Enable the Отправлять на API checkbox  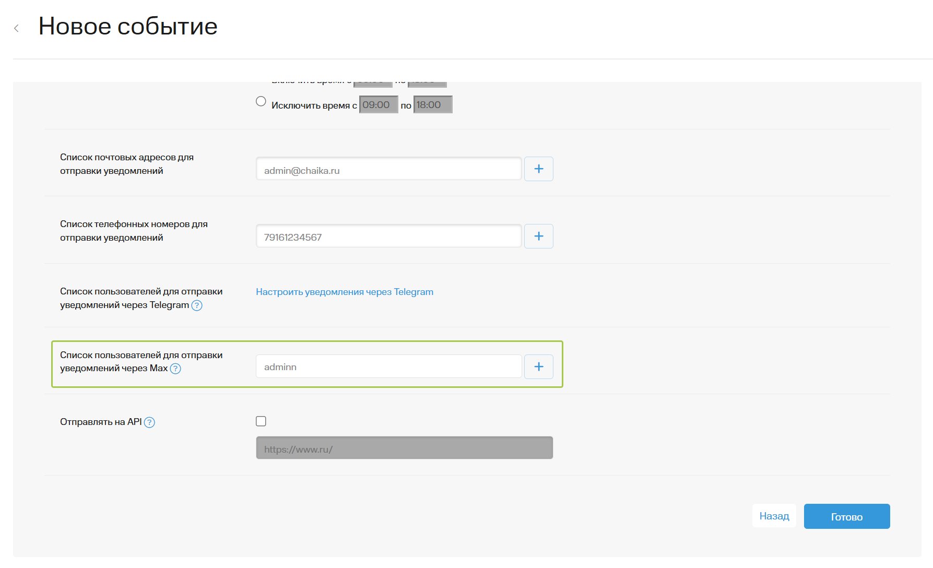261,421
